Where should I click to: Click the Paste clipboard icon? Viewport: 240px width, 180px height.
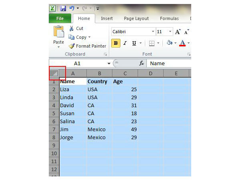[x=59, y=32]
